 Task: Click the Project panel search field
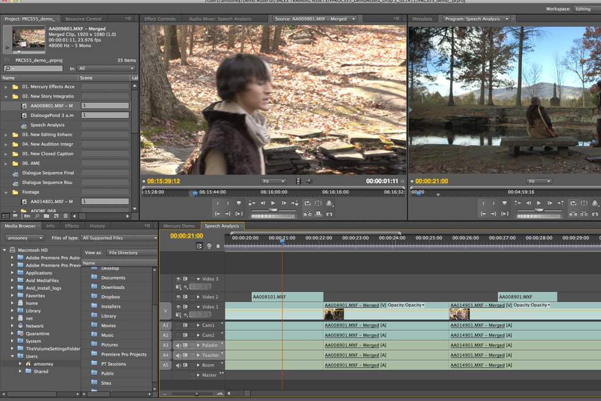click(x=33, y=69)
